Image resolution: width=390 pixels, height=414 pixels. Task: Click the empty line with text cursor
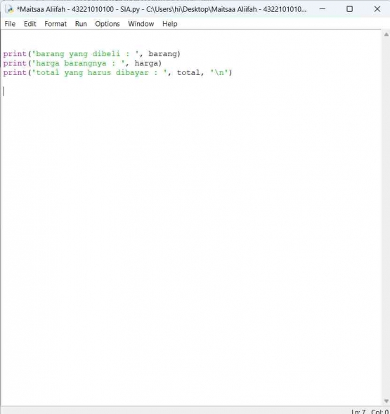click(x=190, y=91)
